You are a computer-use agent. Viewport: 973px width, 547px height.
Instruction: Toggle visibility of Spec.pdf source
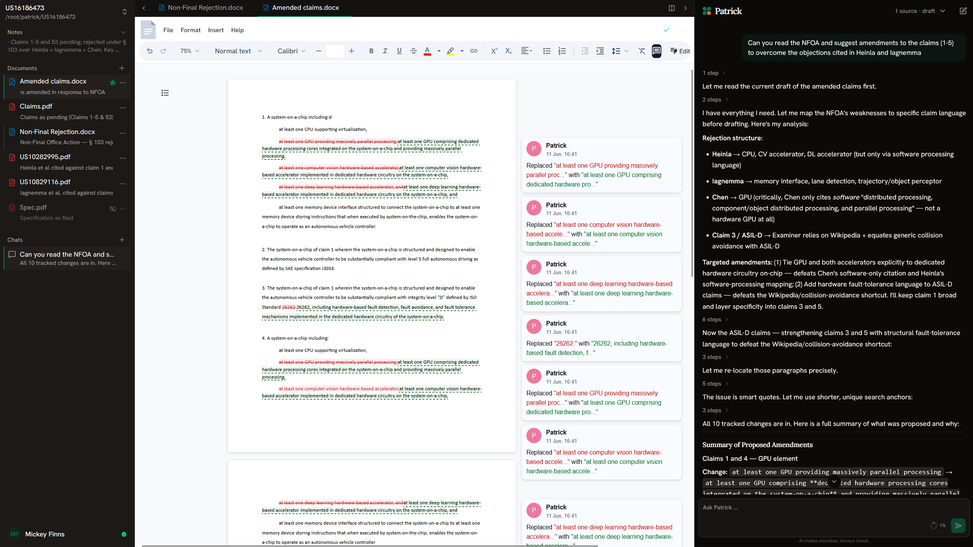(x=113, y=209)
